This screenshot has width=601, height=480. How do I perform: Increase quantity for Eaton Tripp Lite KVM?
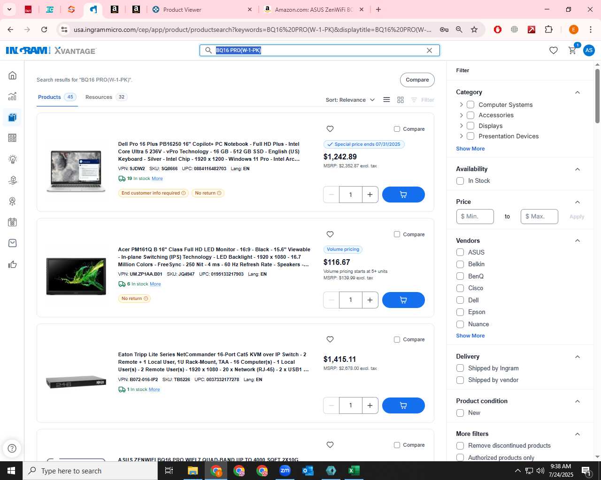pyautogui.click(x=370, y=405)
